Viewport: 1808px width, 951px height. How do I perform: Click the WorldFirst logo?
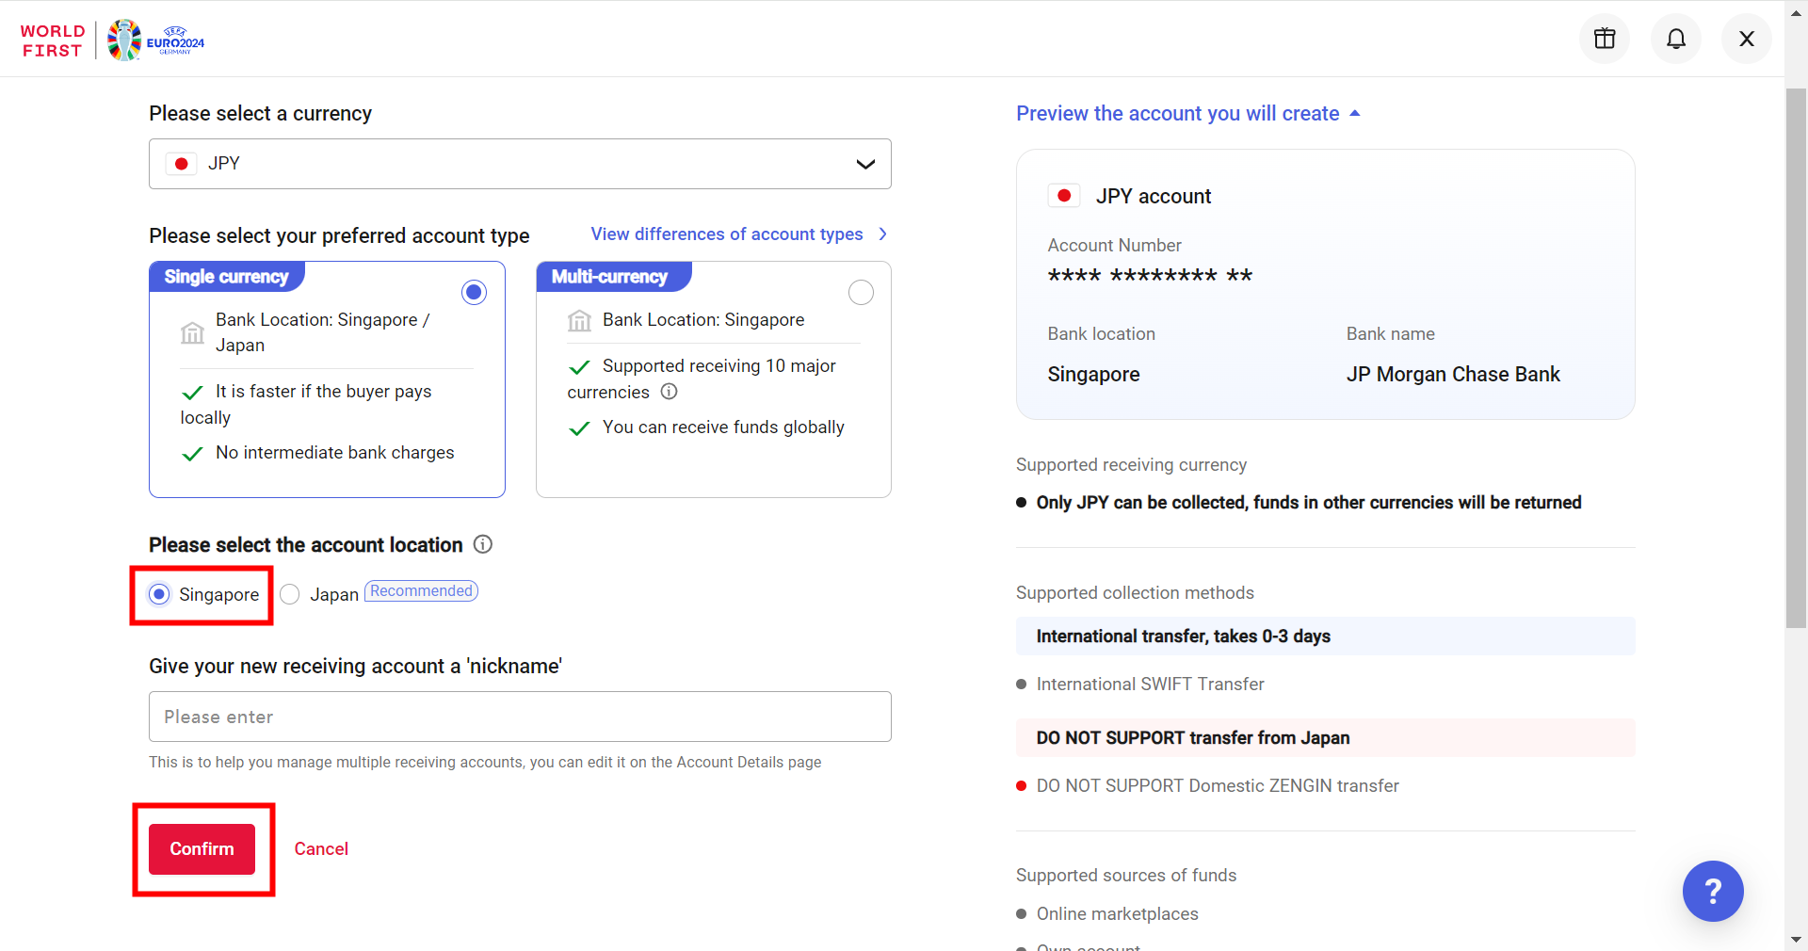tap(53, 40)
